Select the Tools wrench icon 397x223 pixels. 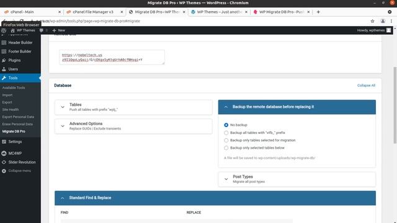[4, 78]
